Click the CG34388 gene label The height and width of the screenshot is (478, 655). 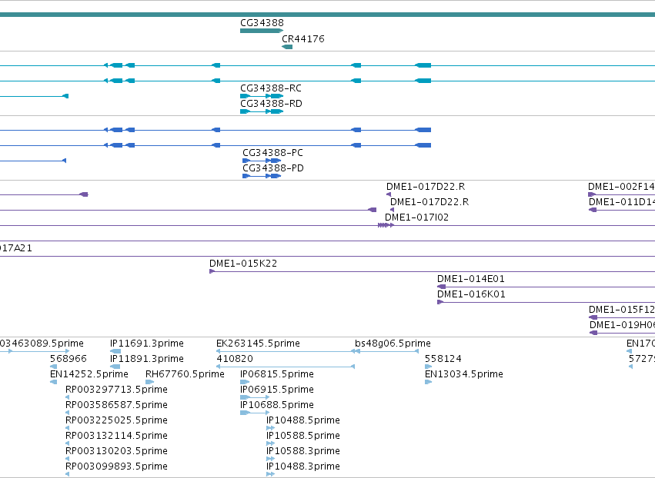[262, 23]
